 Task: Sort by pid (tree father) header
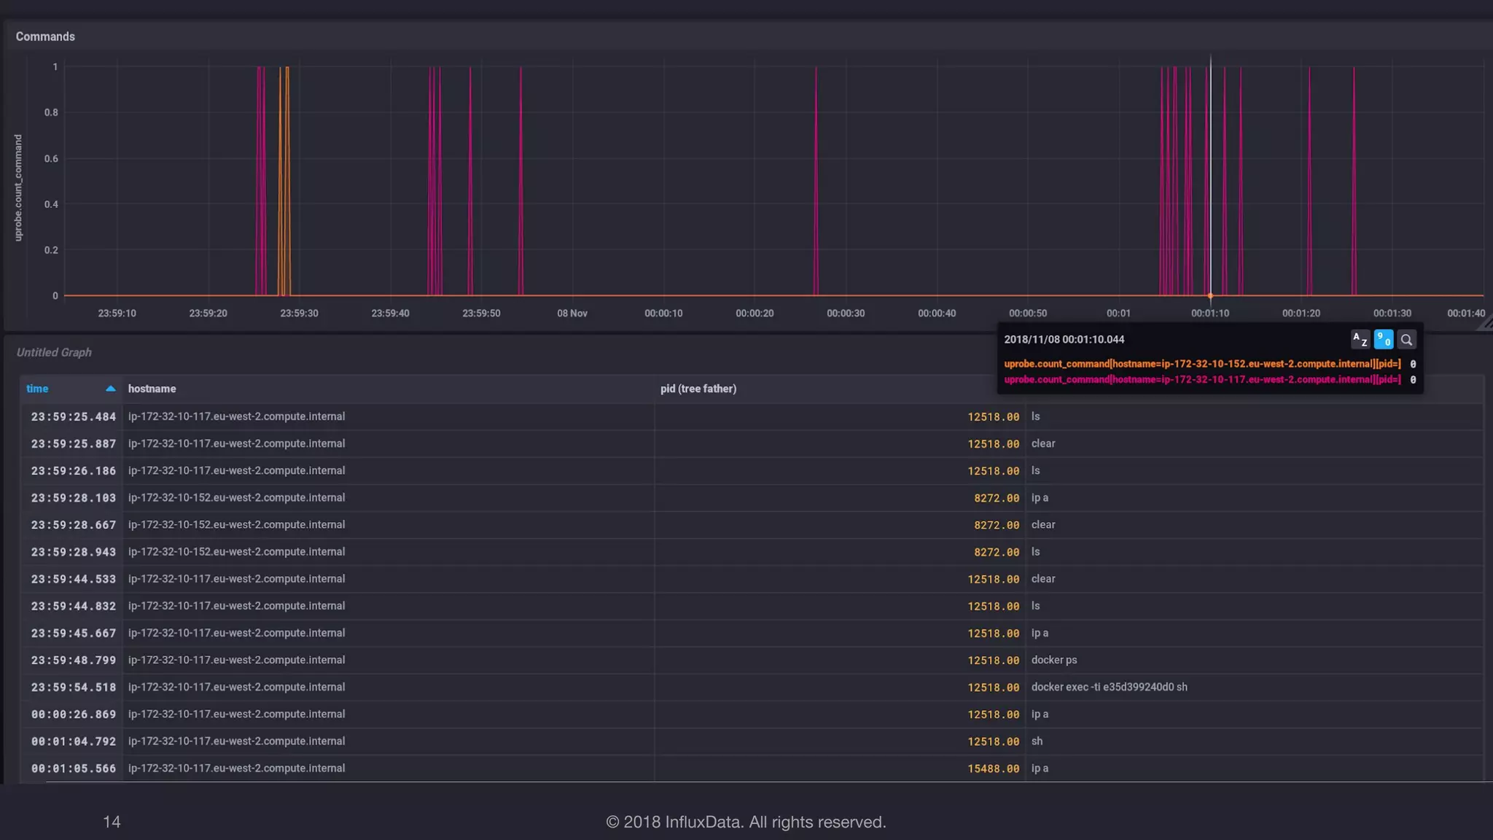coord(698,389)
